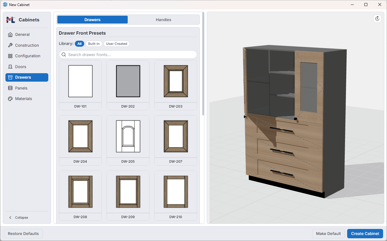Screen dimensions: 387x241
Task: Open the Panels section
Action: (27, 88)
